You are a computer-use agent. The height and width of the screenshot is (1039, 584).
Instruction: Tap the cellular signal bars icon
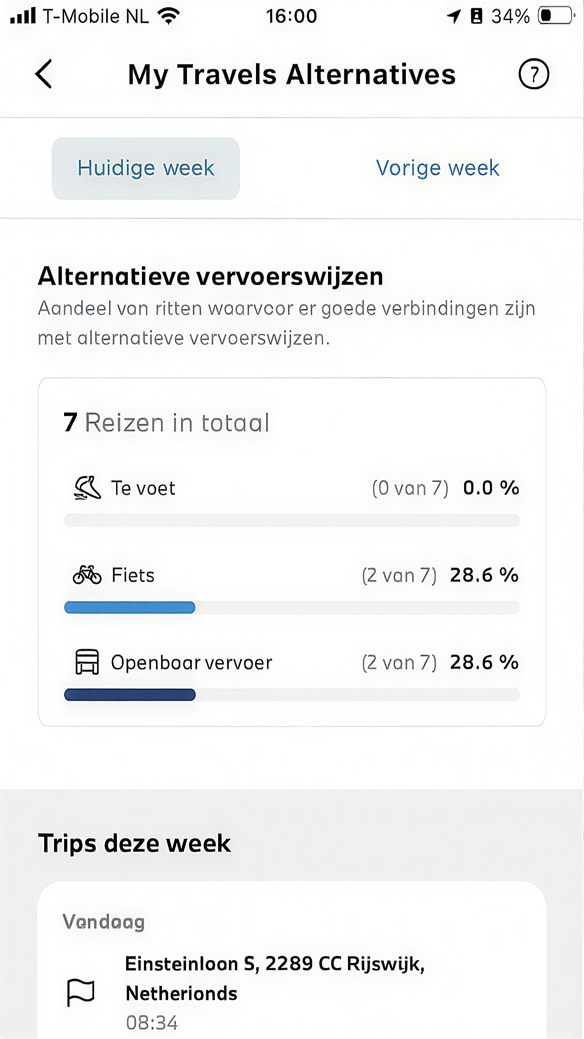pos(23,16)
